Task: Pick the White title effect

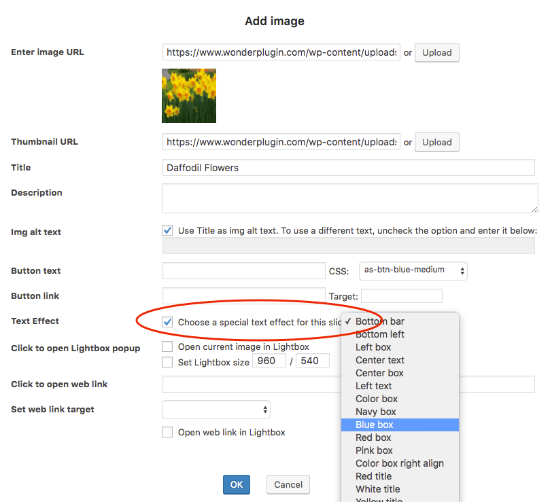Action: pyautogui.click(x=377, y=488)
